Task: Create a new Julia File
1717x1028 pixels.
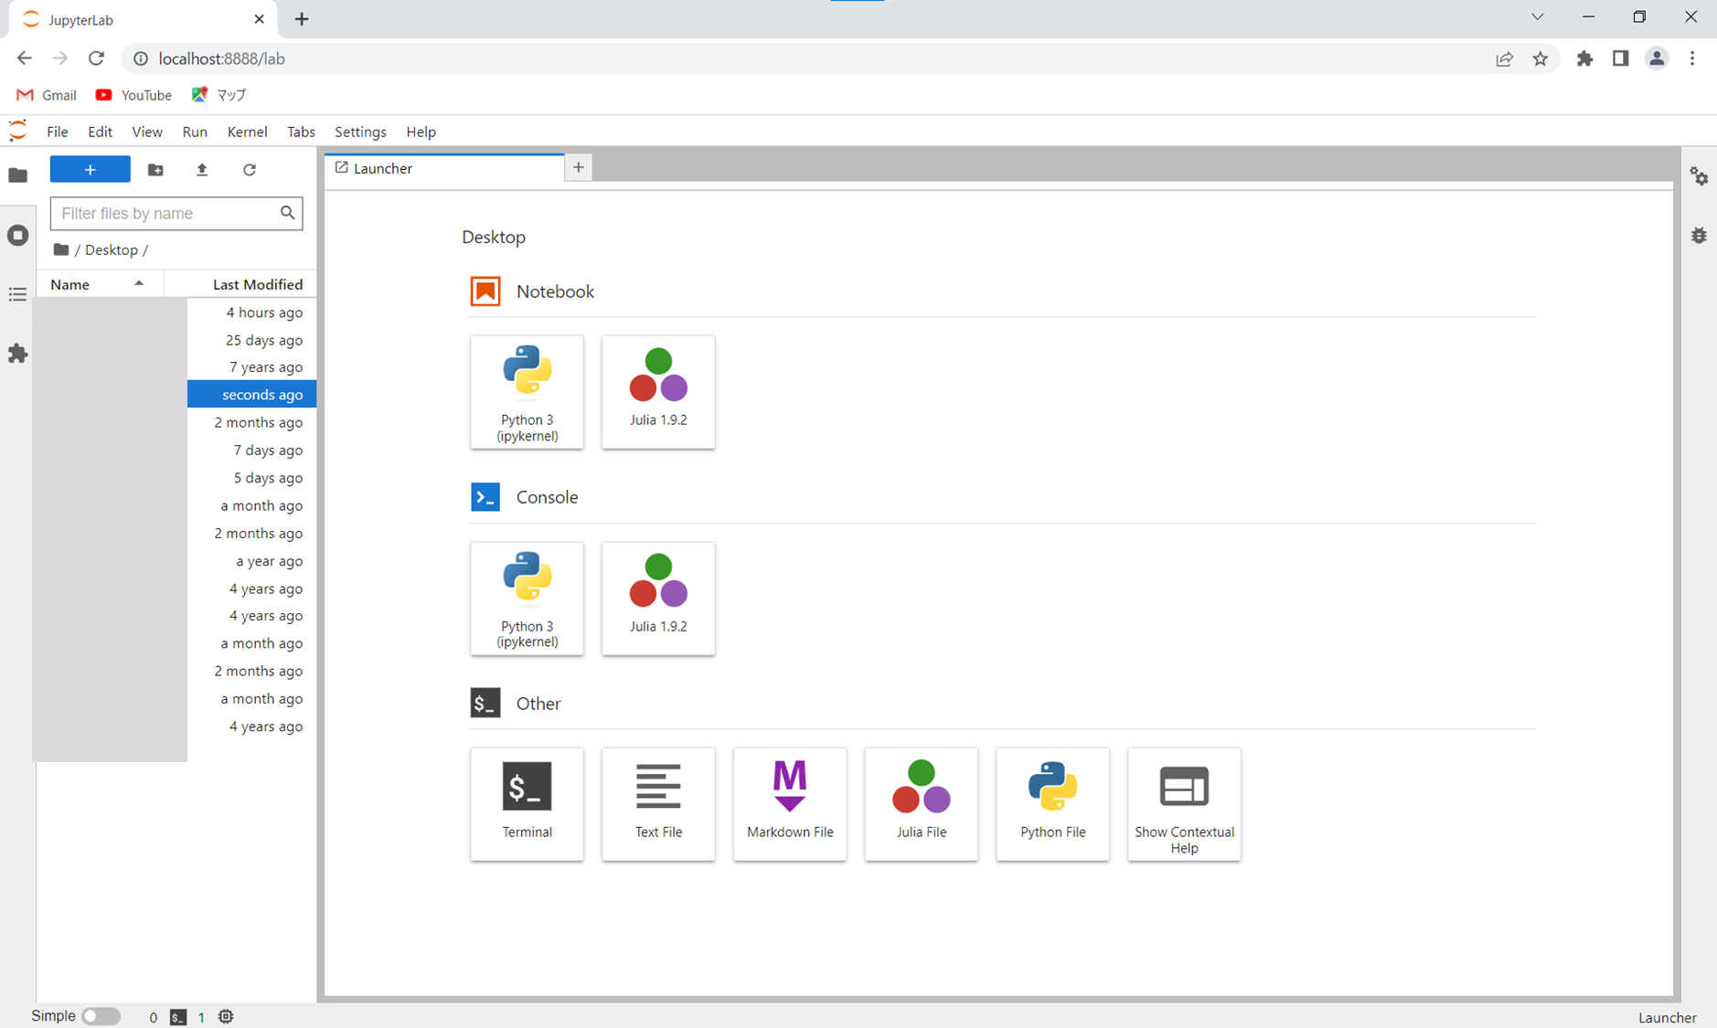Action: [x=922, y=804]
